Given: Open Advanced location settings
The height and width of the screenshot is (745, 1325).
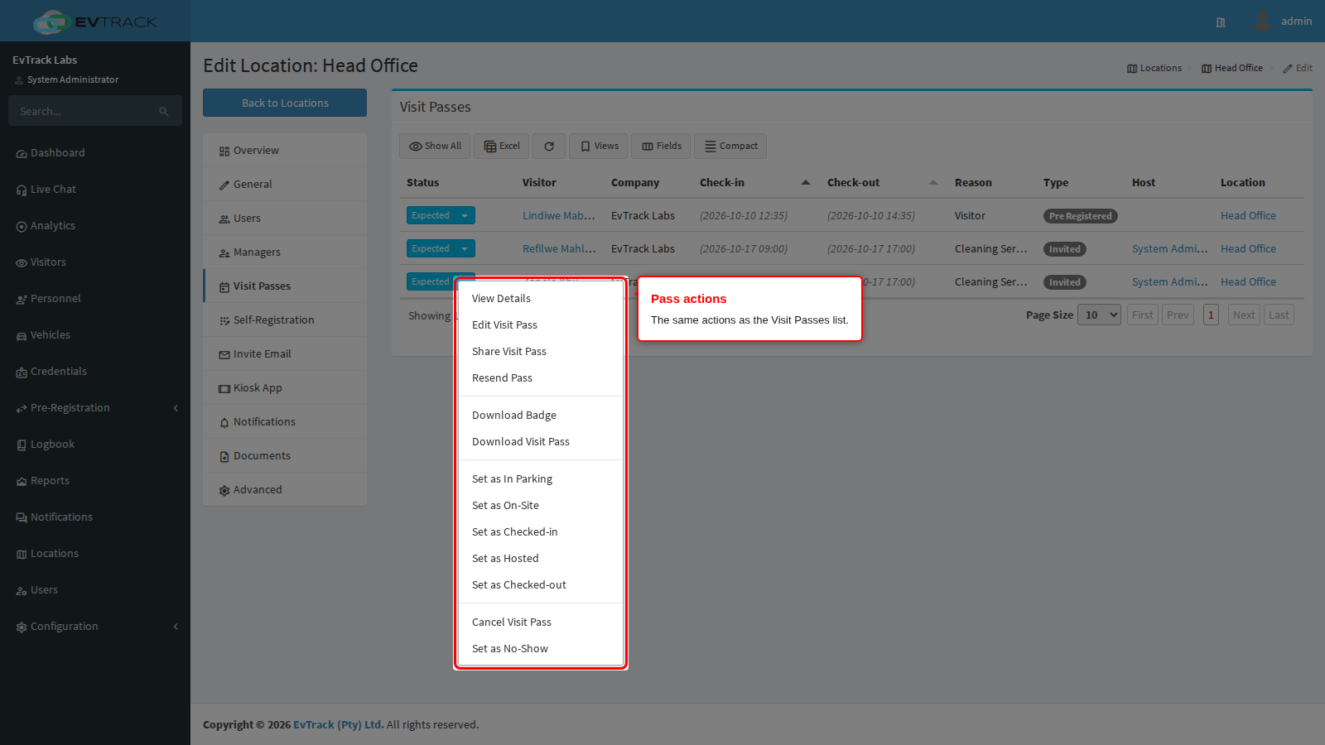Looking at the screenshot, I should [x=285, y=490].
